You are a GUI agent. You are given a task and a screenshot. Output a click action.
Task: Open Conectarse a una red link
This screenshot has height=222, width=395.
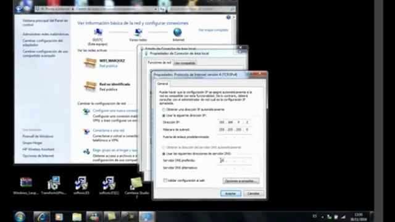(109, 130)
